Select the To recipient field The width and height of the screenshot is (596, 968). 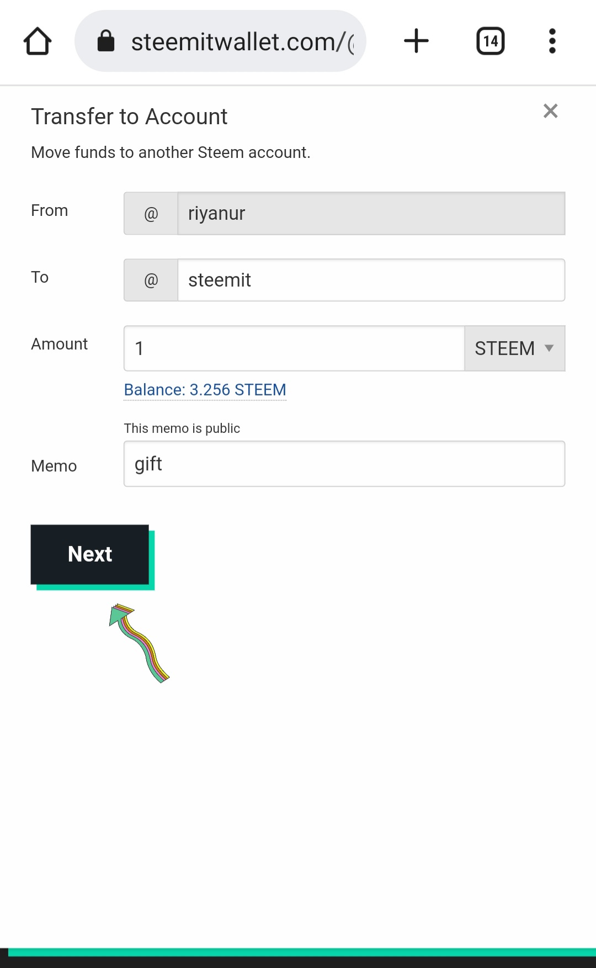coord(371,281)
